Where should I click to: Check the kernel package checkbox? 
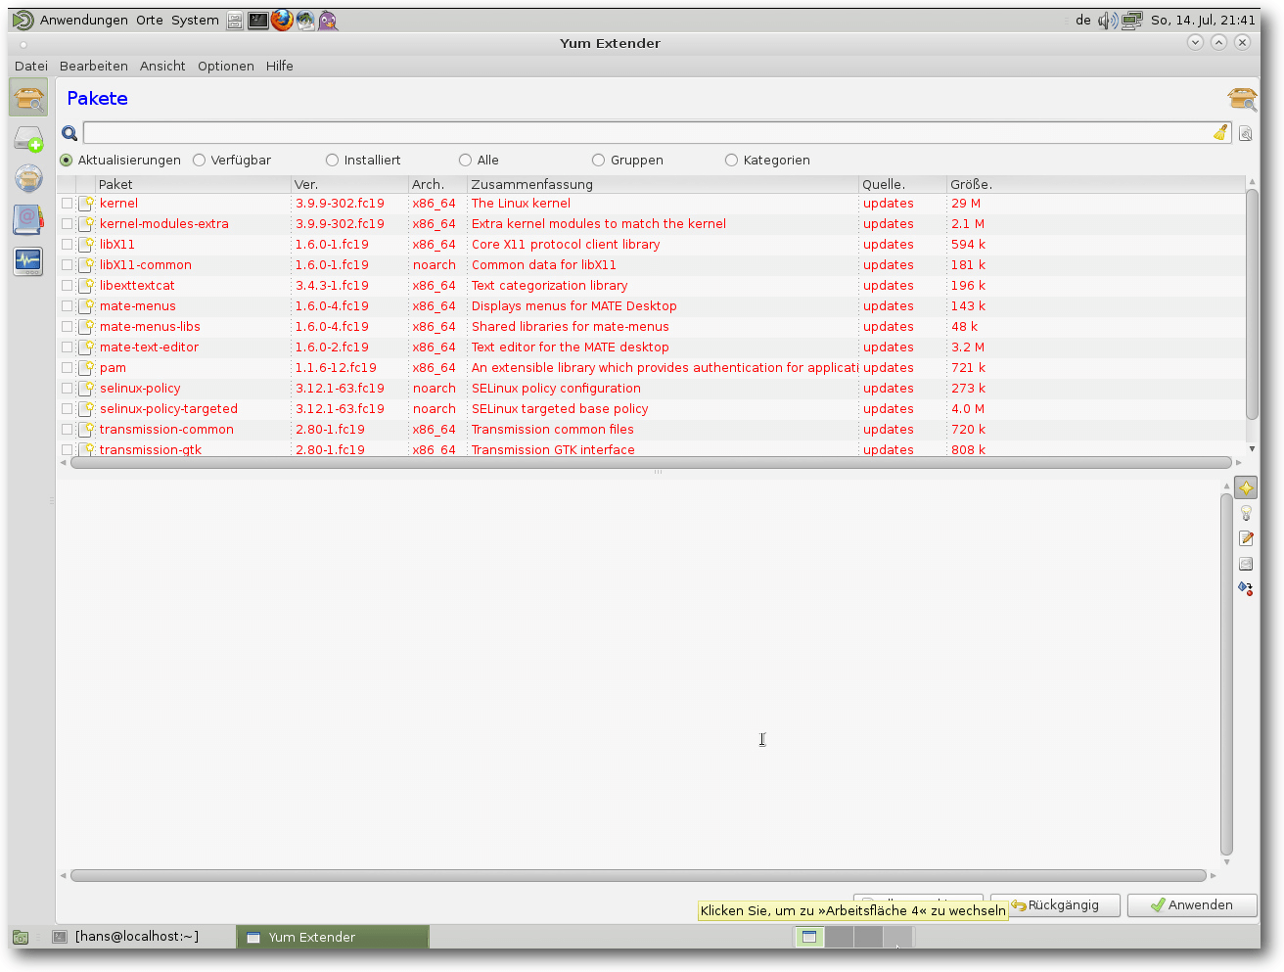click(x=68, y=204)
